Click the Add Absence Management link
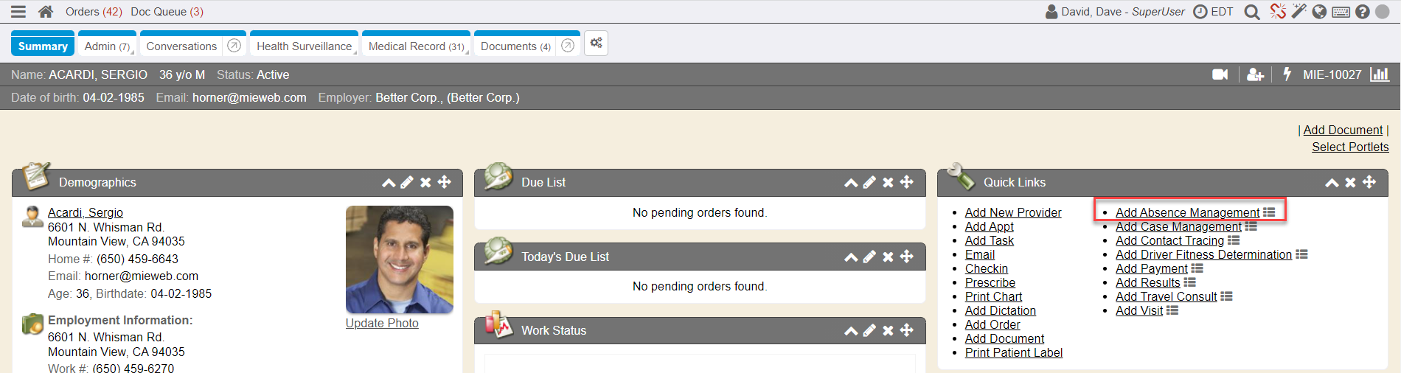 pyautogui.click(x=1187, y=212)
